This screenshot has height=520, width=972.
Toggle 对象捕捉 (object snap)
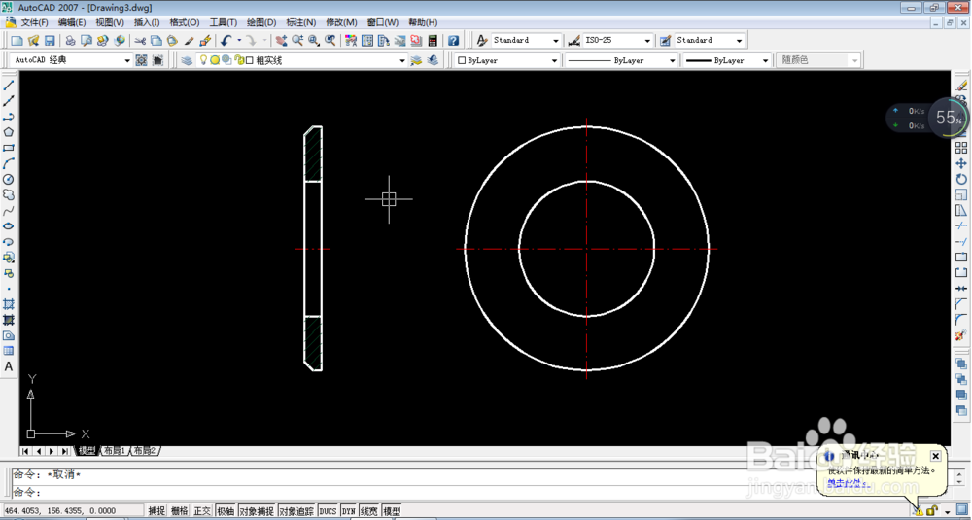pyautogui.click(x=257, y=511)
